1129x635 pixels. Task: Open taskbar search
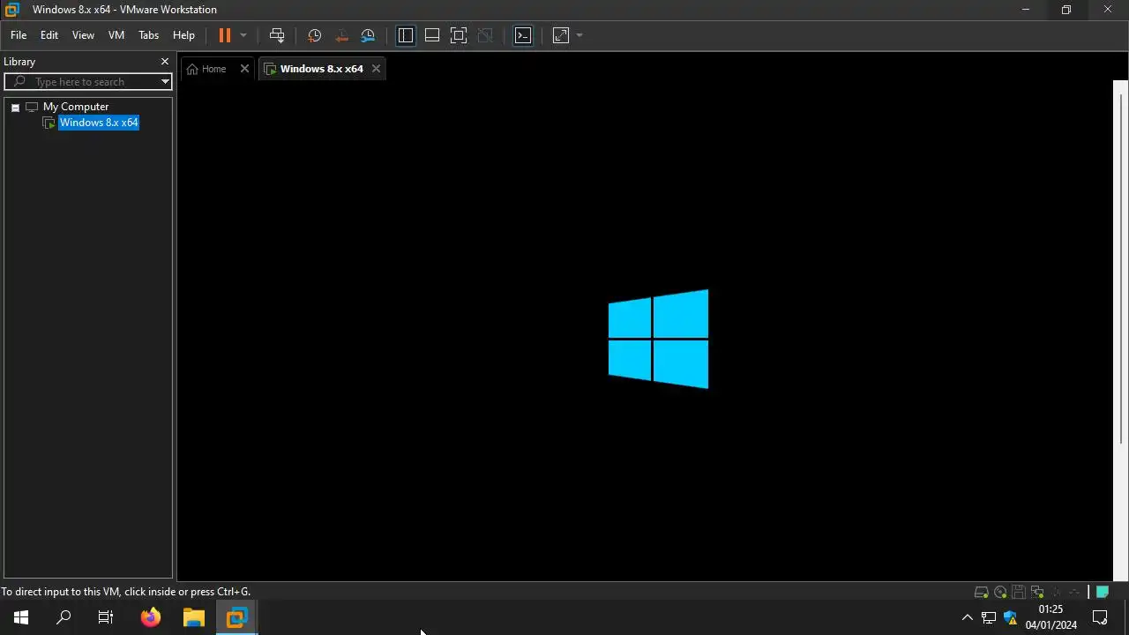point(64,617)
